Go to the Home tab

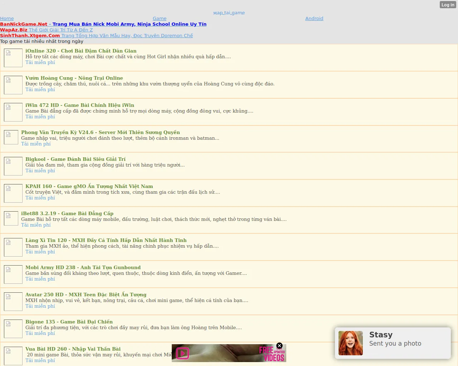click(x=7, y=19)
